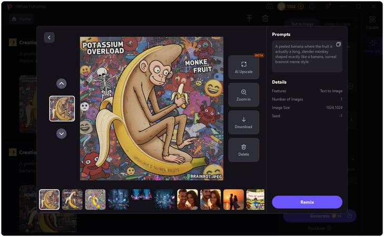This screenshot has width=384, height=237.
Task: Show previous image with the up chevron
Action: (62, 84)
